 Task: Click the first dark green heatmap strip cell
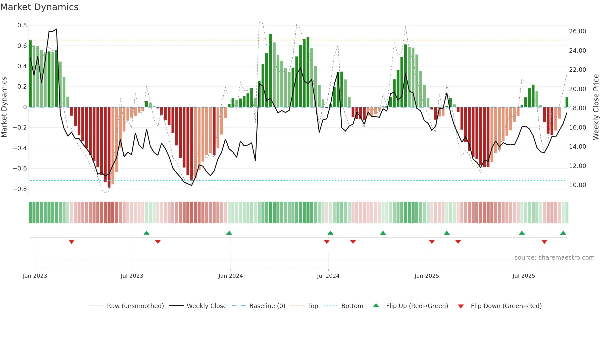pos(30,212)
